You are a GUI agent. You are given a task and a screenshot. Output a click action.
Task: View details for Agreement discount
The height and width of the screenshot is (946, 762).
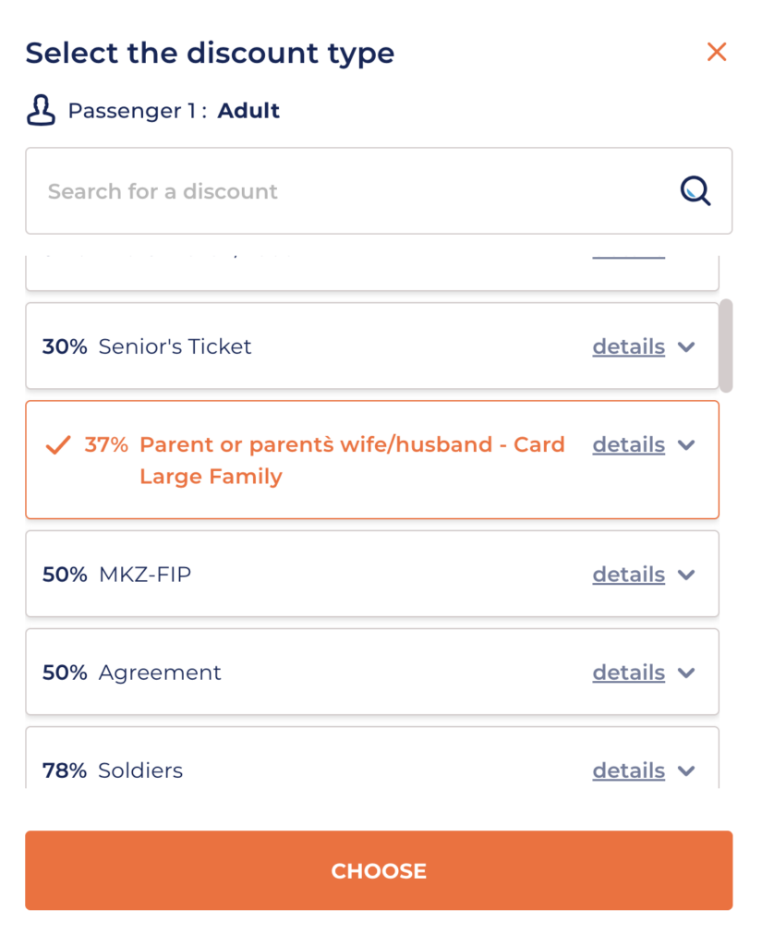(x=628, y=673)
